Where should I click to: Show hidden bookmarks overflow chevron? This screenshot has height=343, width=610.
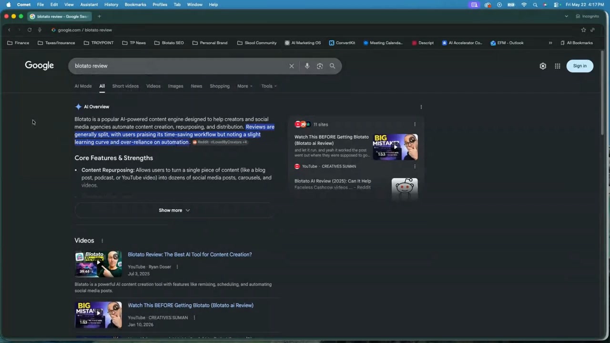(x=550, y=43)
